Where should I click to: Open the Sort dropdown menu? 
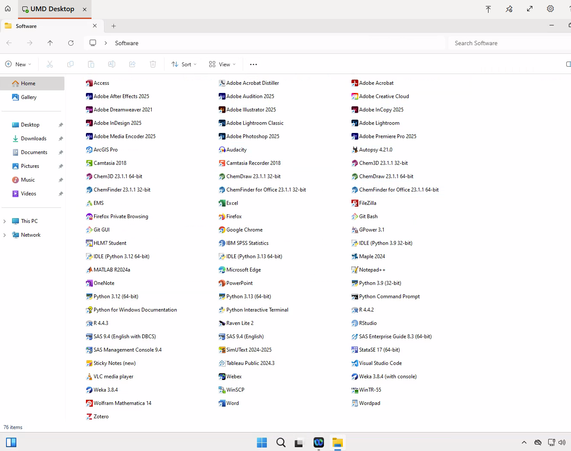184,64
